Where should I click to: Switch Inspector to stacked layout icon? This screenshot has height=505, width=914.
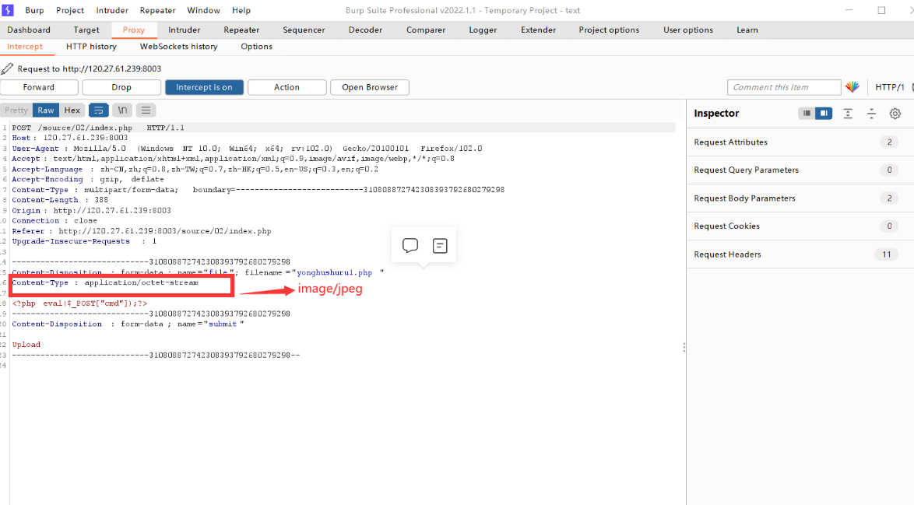[x=807, y=113]
